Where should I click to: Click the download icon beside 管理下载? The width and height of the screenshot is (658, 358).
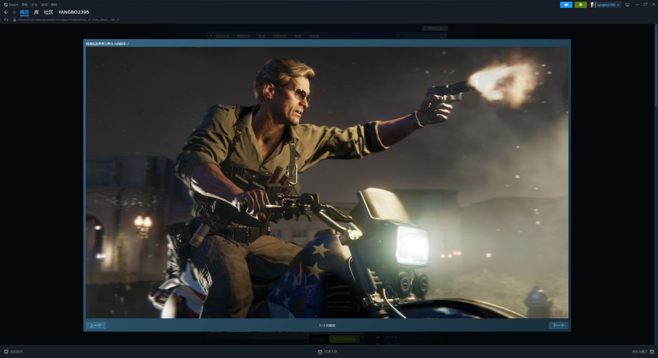(320, 352)
